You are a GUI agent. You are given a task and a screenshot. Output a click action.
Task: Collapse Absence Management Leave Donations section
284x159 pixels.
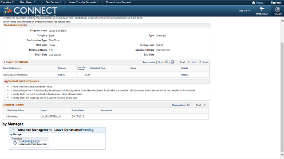click(x=13, y=129)
